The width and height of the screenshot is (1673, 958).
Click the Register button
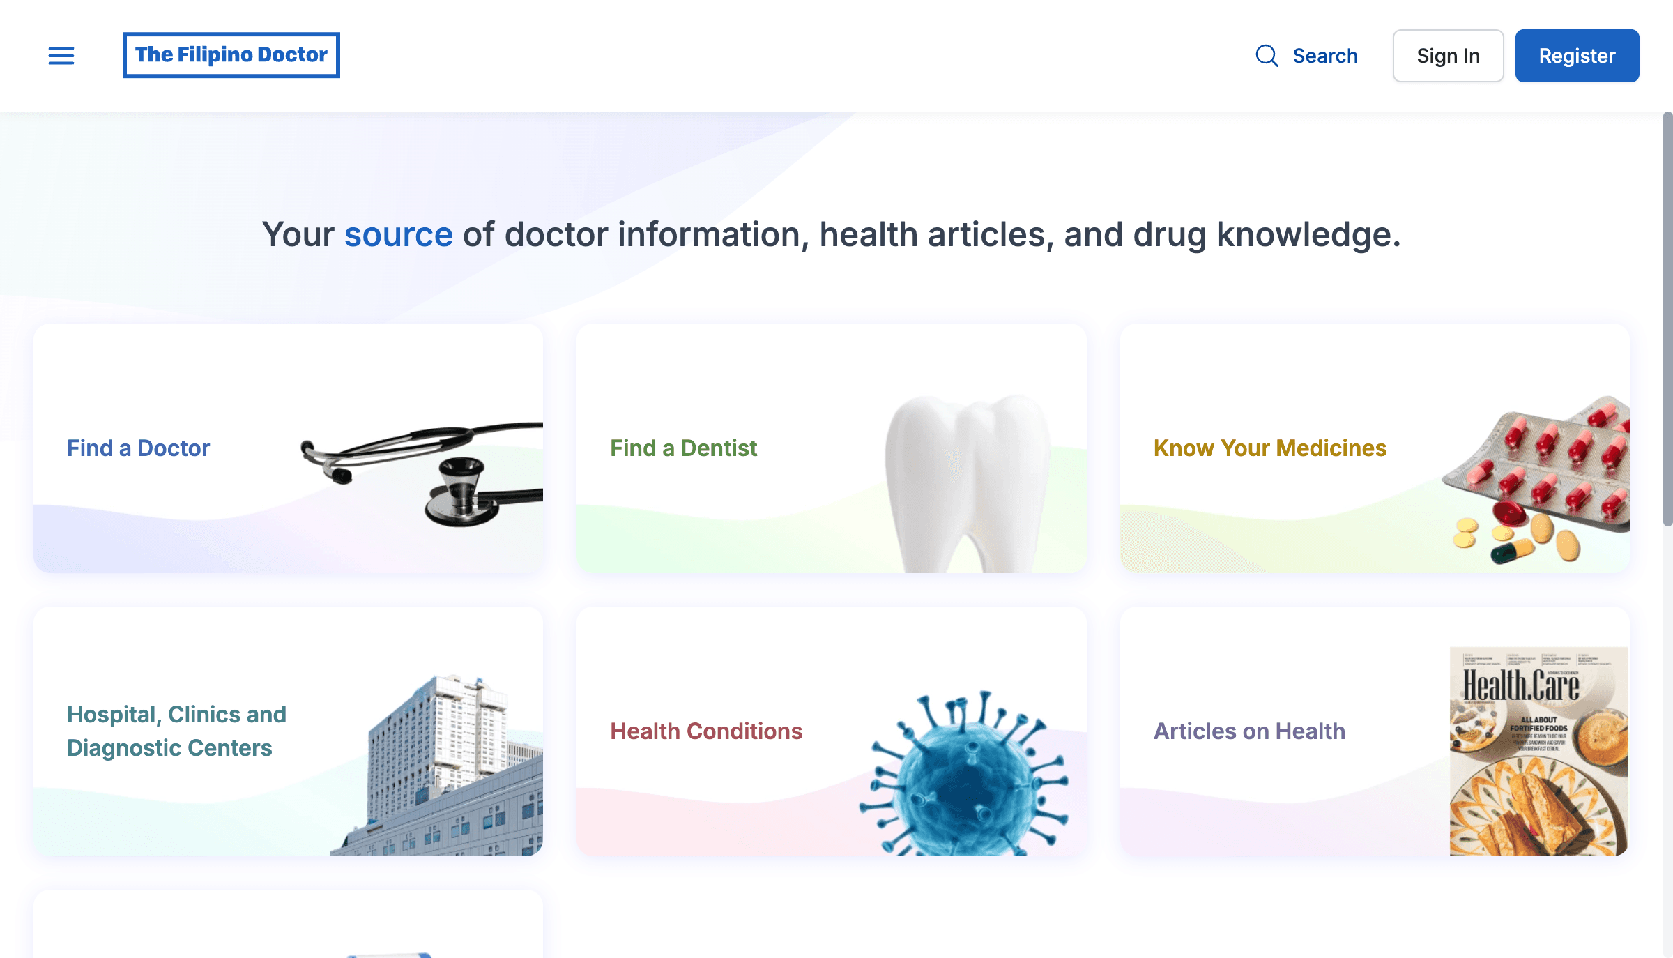tap(1577, 56)
